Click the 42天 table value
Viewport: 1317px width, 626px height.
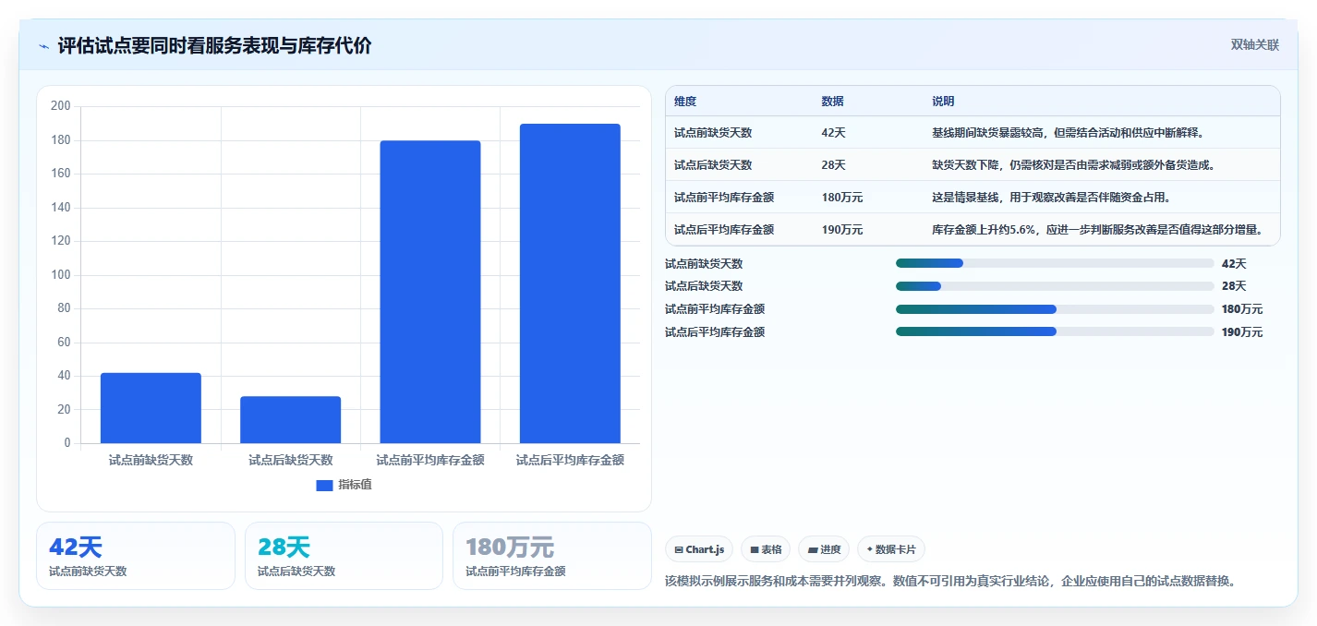[833, 133]
